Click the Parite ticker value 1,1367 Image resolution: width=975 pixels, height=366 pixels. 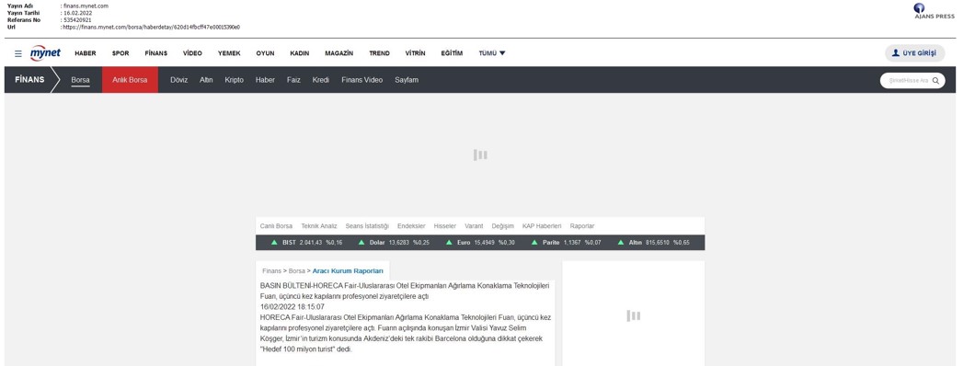572,243
